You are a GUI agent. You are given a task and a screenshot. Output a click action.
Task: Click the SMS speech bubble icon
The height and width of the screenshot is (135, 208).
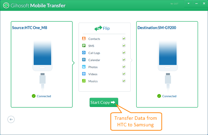coord(84,46)
